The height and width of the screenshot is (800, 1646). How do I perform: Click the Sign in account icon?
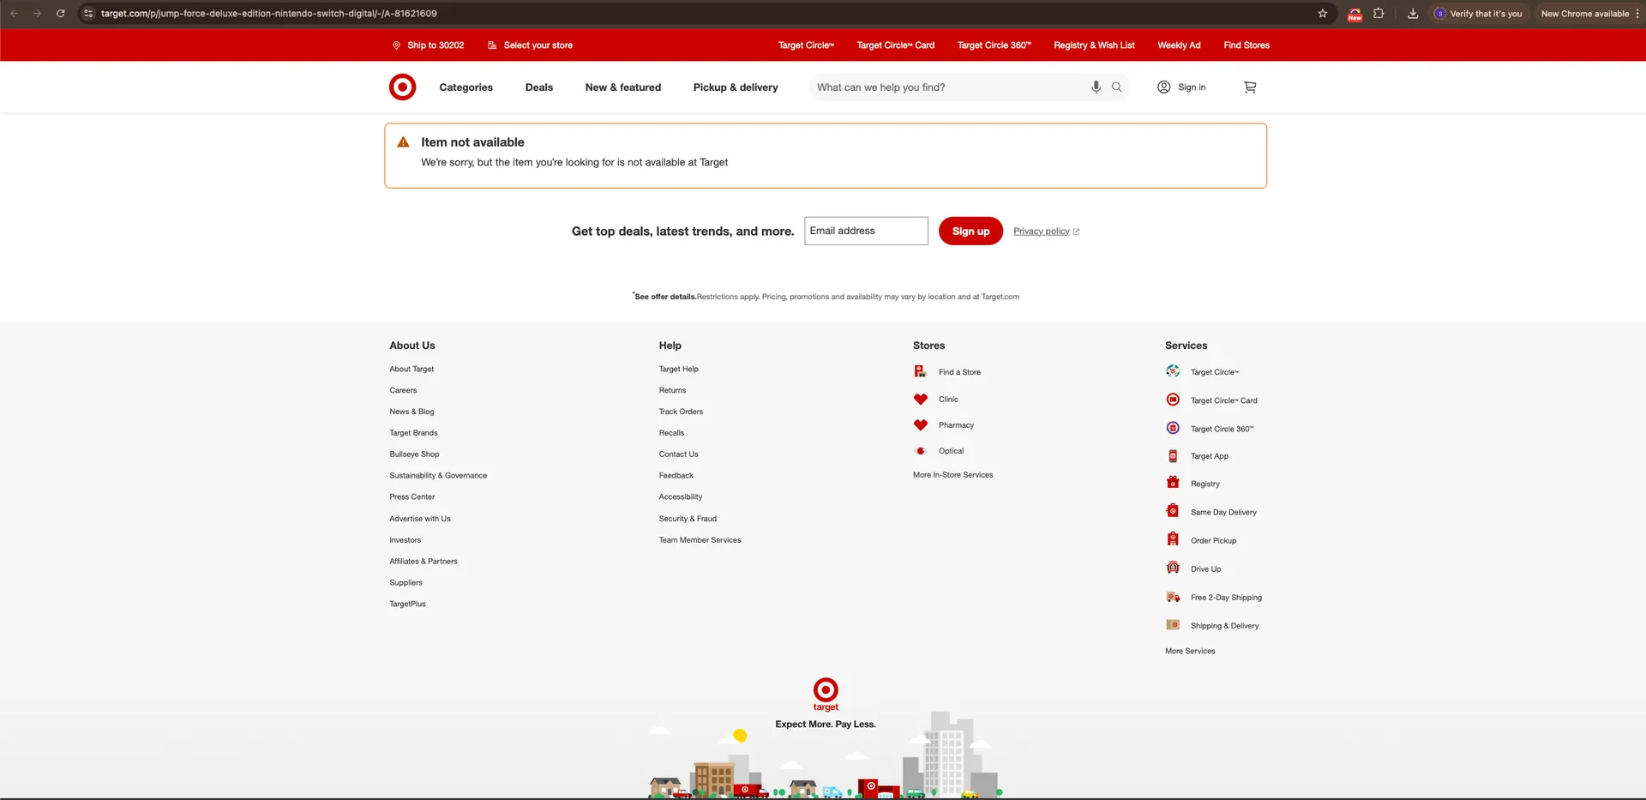1163,87
